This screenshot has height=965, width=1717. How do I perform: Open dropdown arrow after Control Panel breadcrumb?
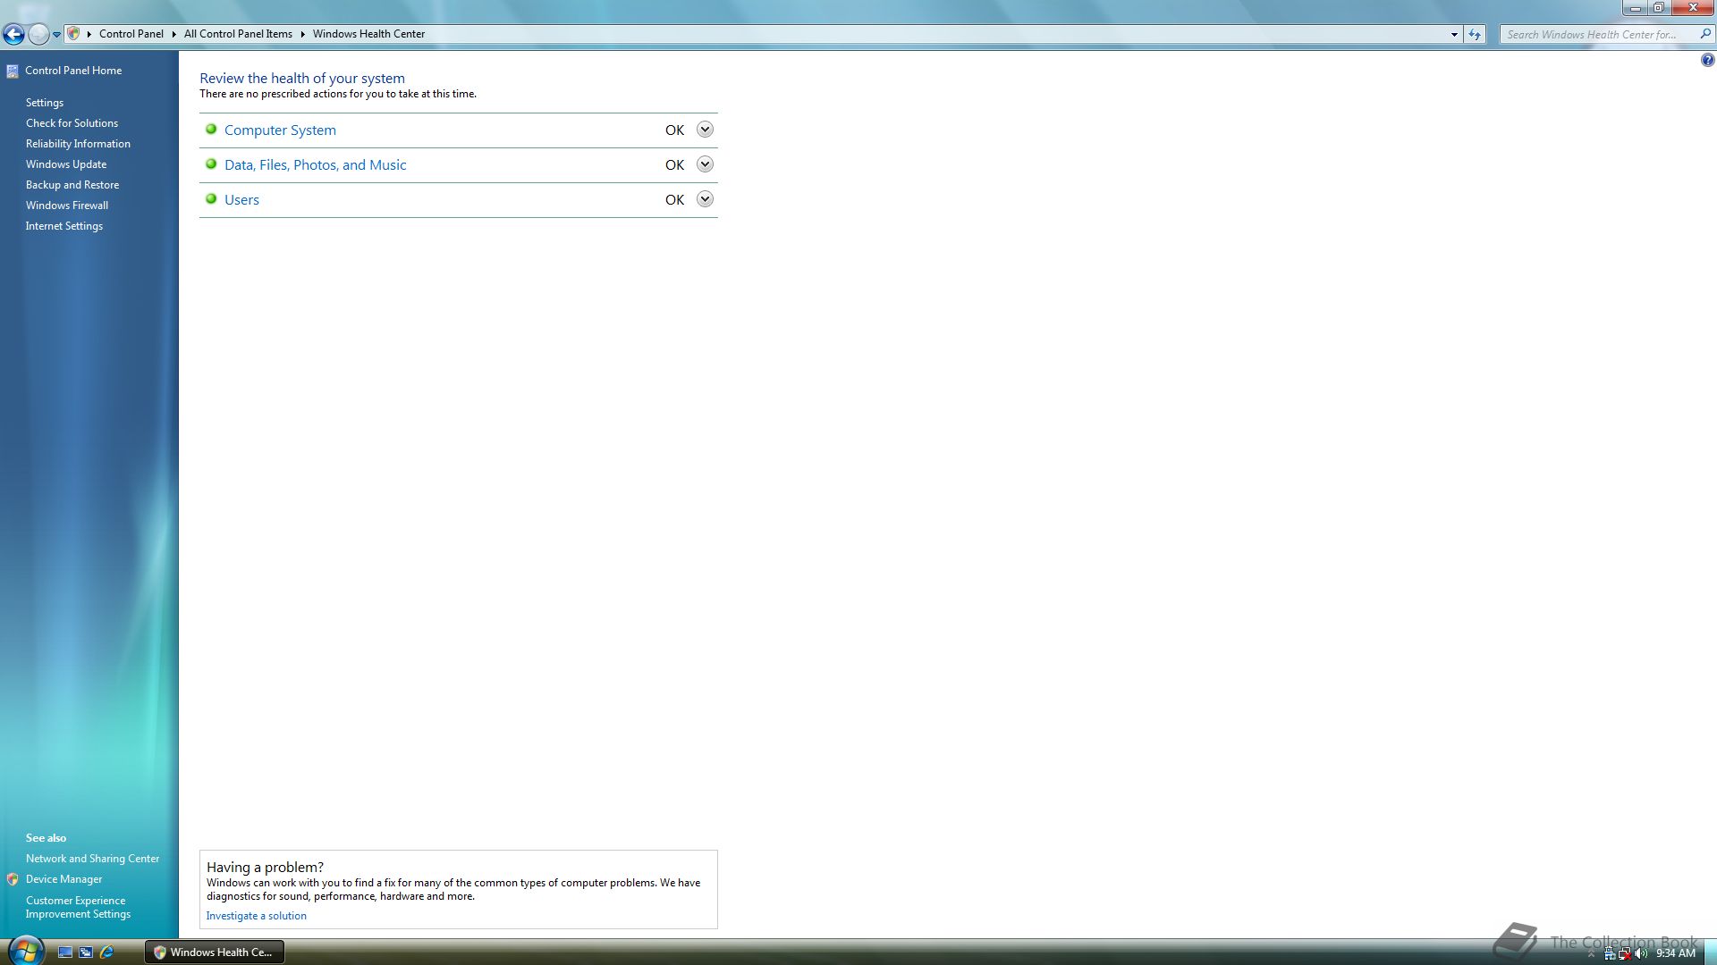point(173,34)
